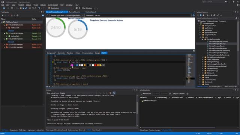
Task: Click the wrench properties icon in Solution Explorer toolbar
Action: tap(218, 15)
